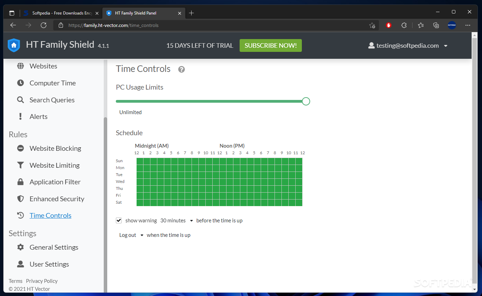Click the Softpedia profile avatar in toolbar
The height and width of the screenshot is (296, 482).
pyautogui.click(x=452, y=25)
